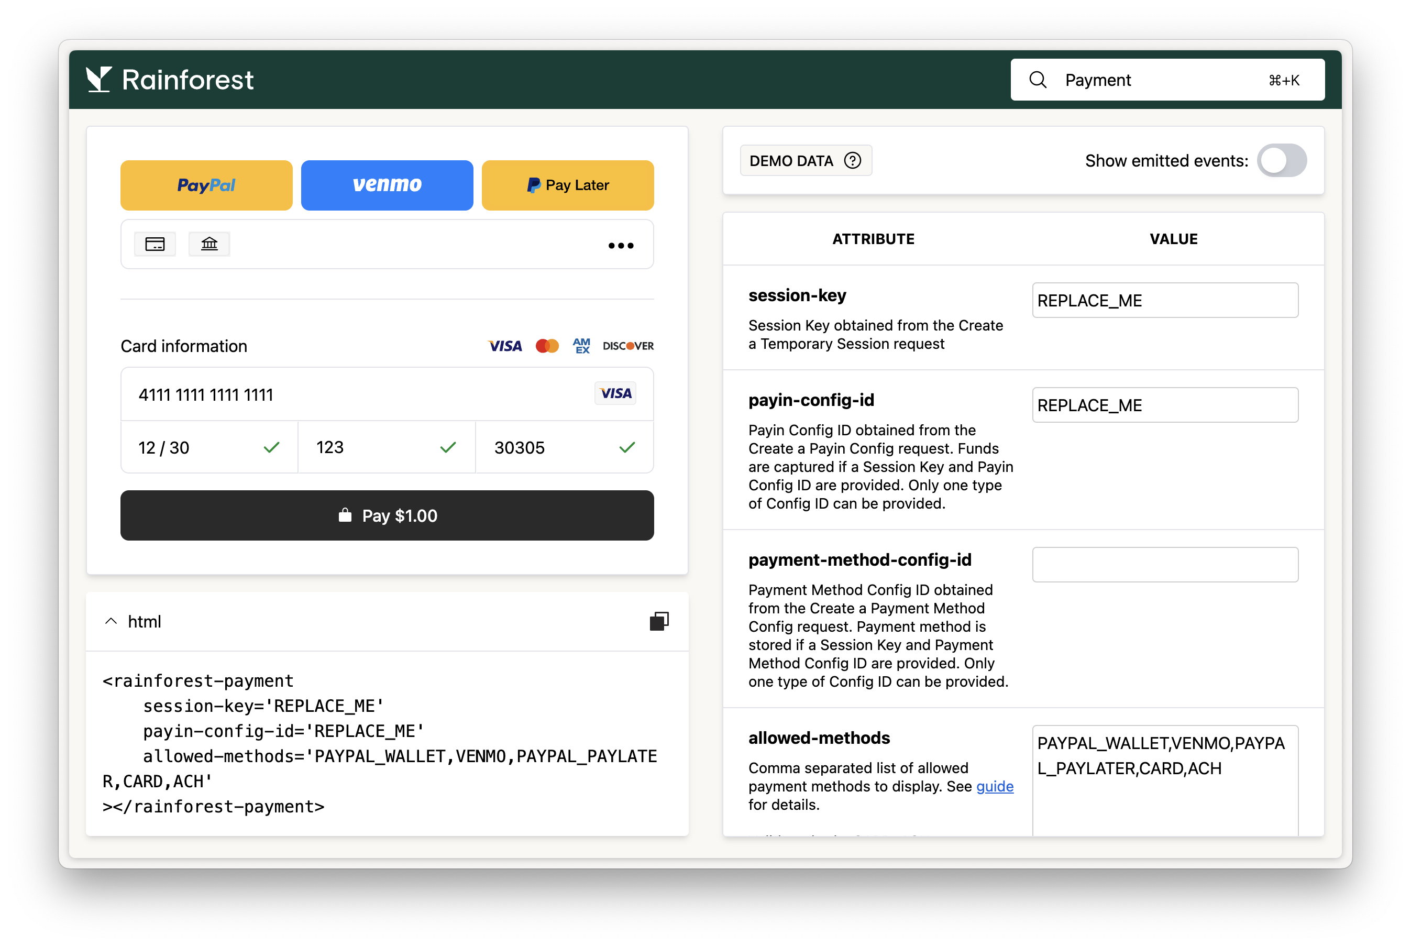Click the allowed-methods attribute name
The width and height of the screenshot is (1411, 946).
(x=819, y=738)
